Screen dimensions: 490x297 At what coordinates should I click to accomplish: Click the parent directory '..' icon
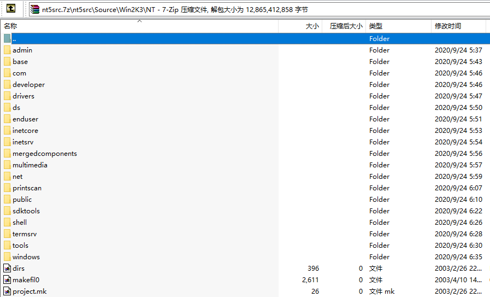pos(7,38)
